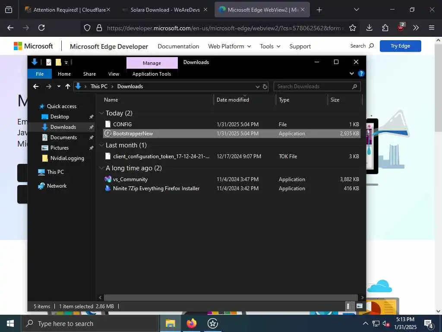Select Pictures in navigation pane
Viewport: 442px width, 332px height.
59,148
